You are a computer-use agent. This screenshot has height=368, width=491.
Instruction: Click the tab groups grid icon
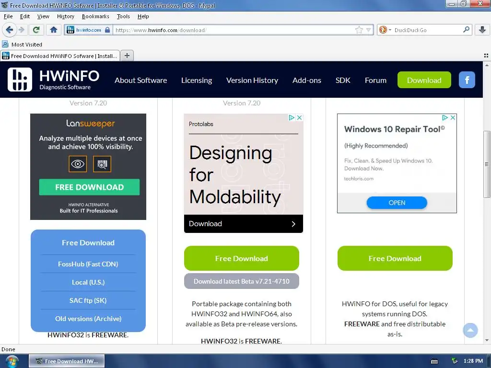[x=486, y=56]
